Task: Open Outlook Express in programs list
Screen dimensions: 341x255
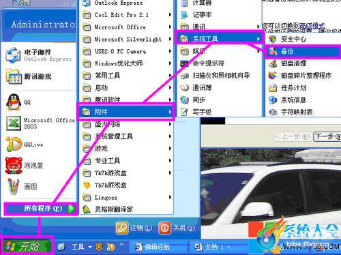Action: 126,3
